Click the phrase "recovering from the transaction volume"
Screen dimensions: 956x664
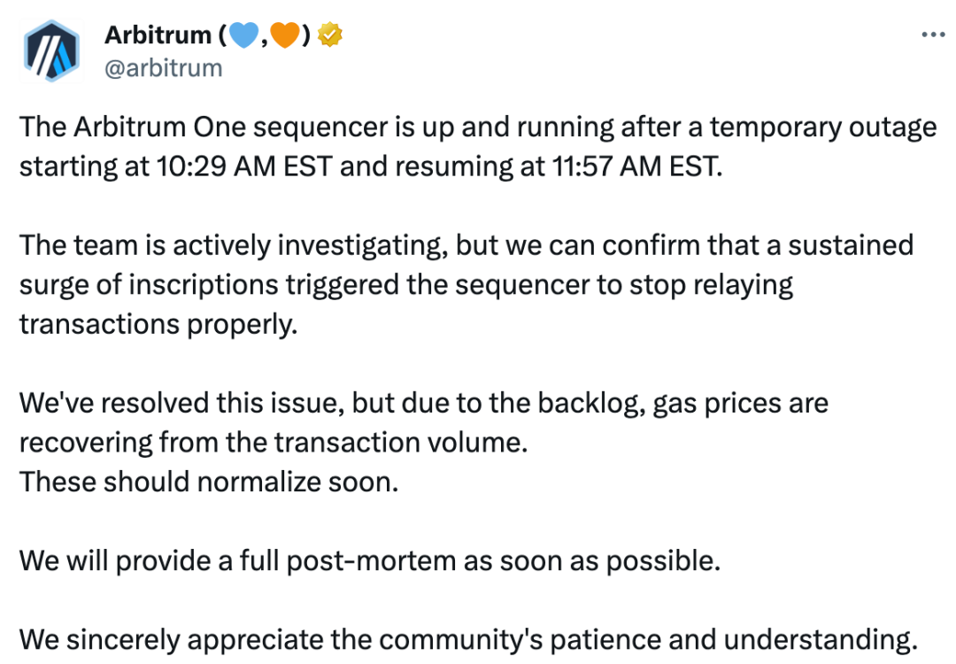tap(273, 442)
